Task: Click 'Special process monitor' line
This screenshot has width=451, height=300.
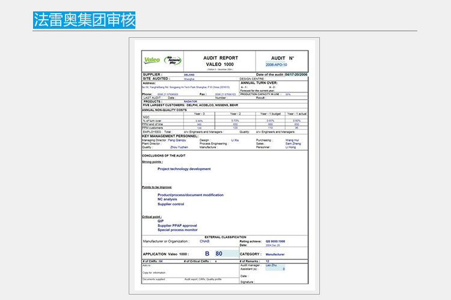Action: [x=177, y=230]
